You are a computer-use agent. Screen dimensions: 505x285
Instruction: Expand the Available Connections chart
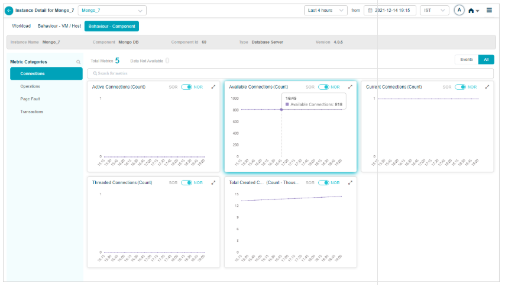point(350,87)
